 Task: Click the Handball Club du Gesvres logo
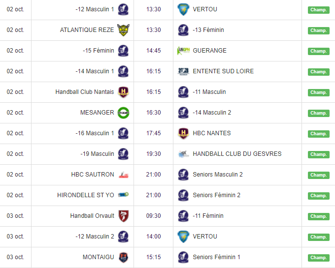[183, 154]
